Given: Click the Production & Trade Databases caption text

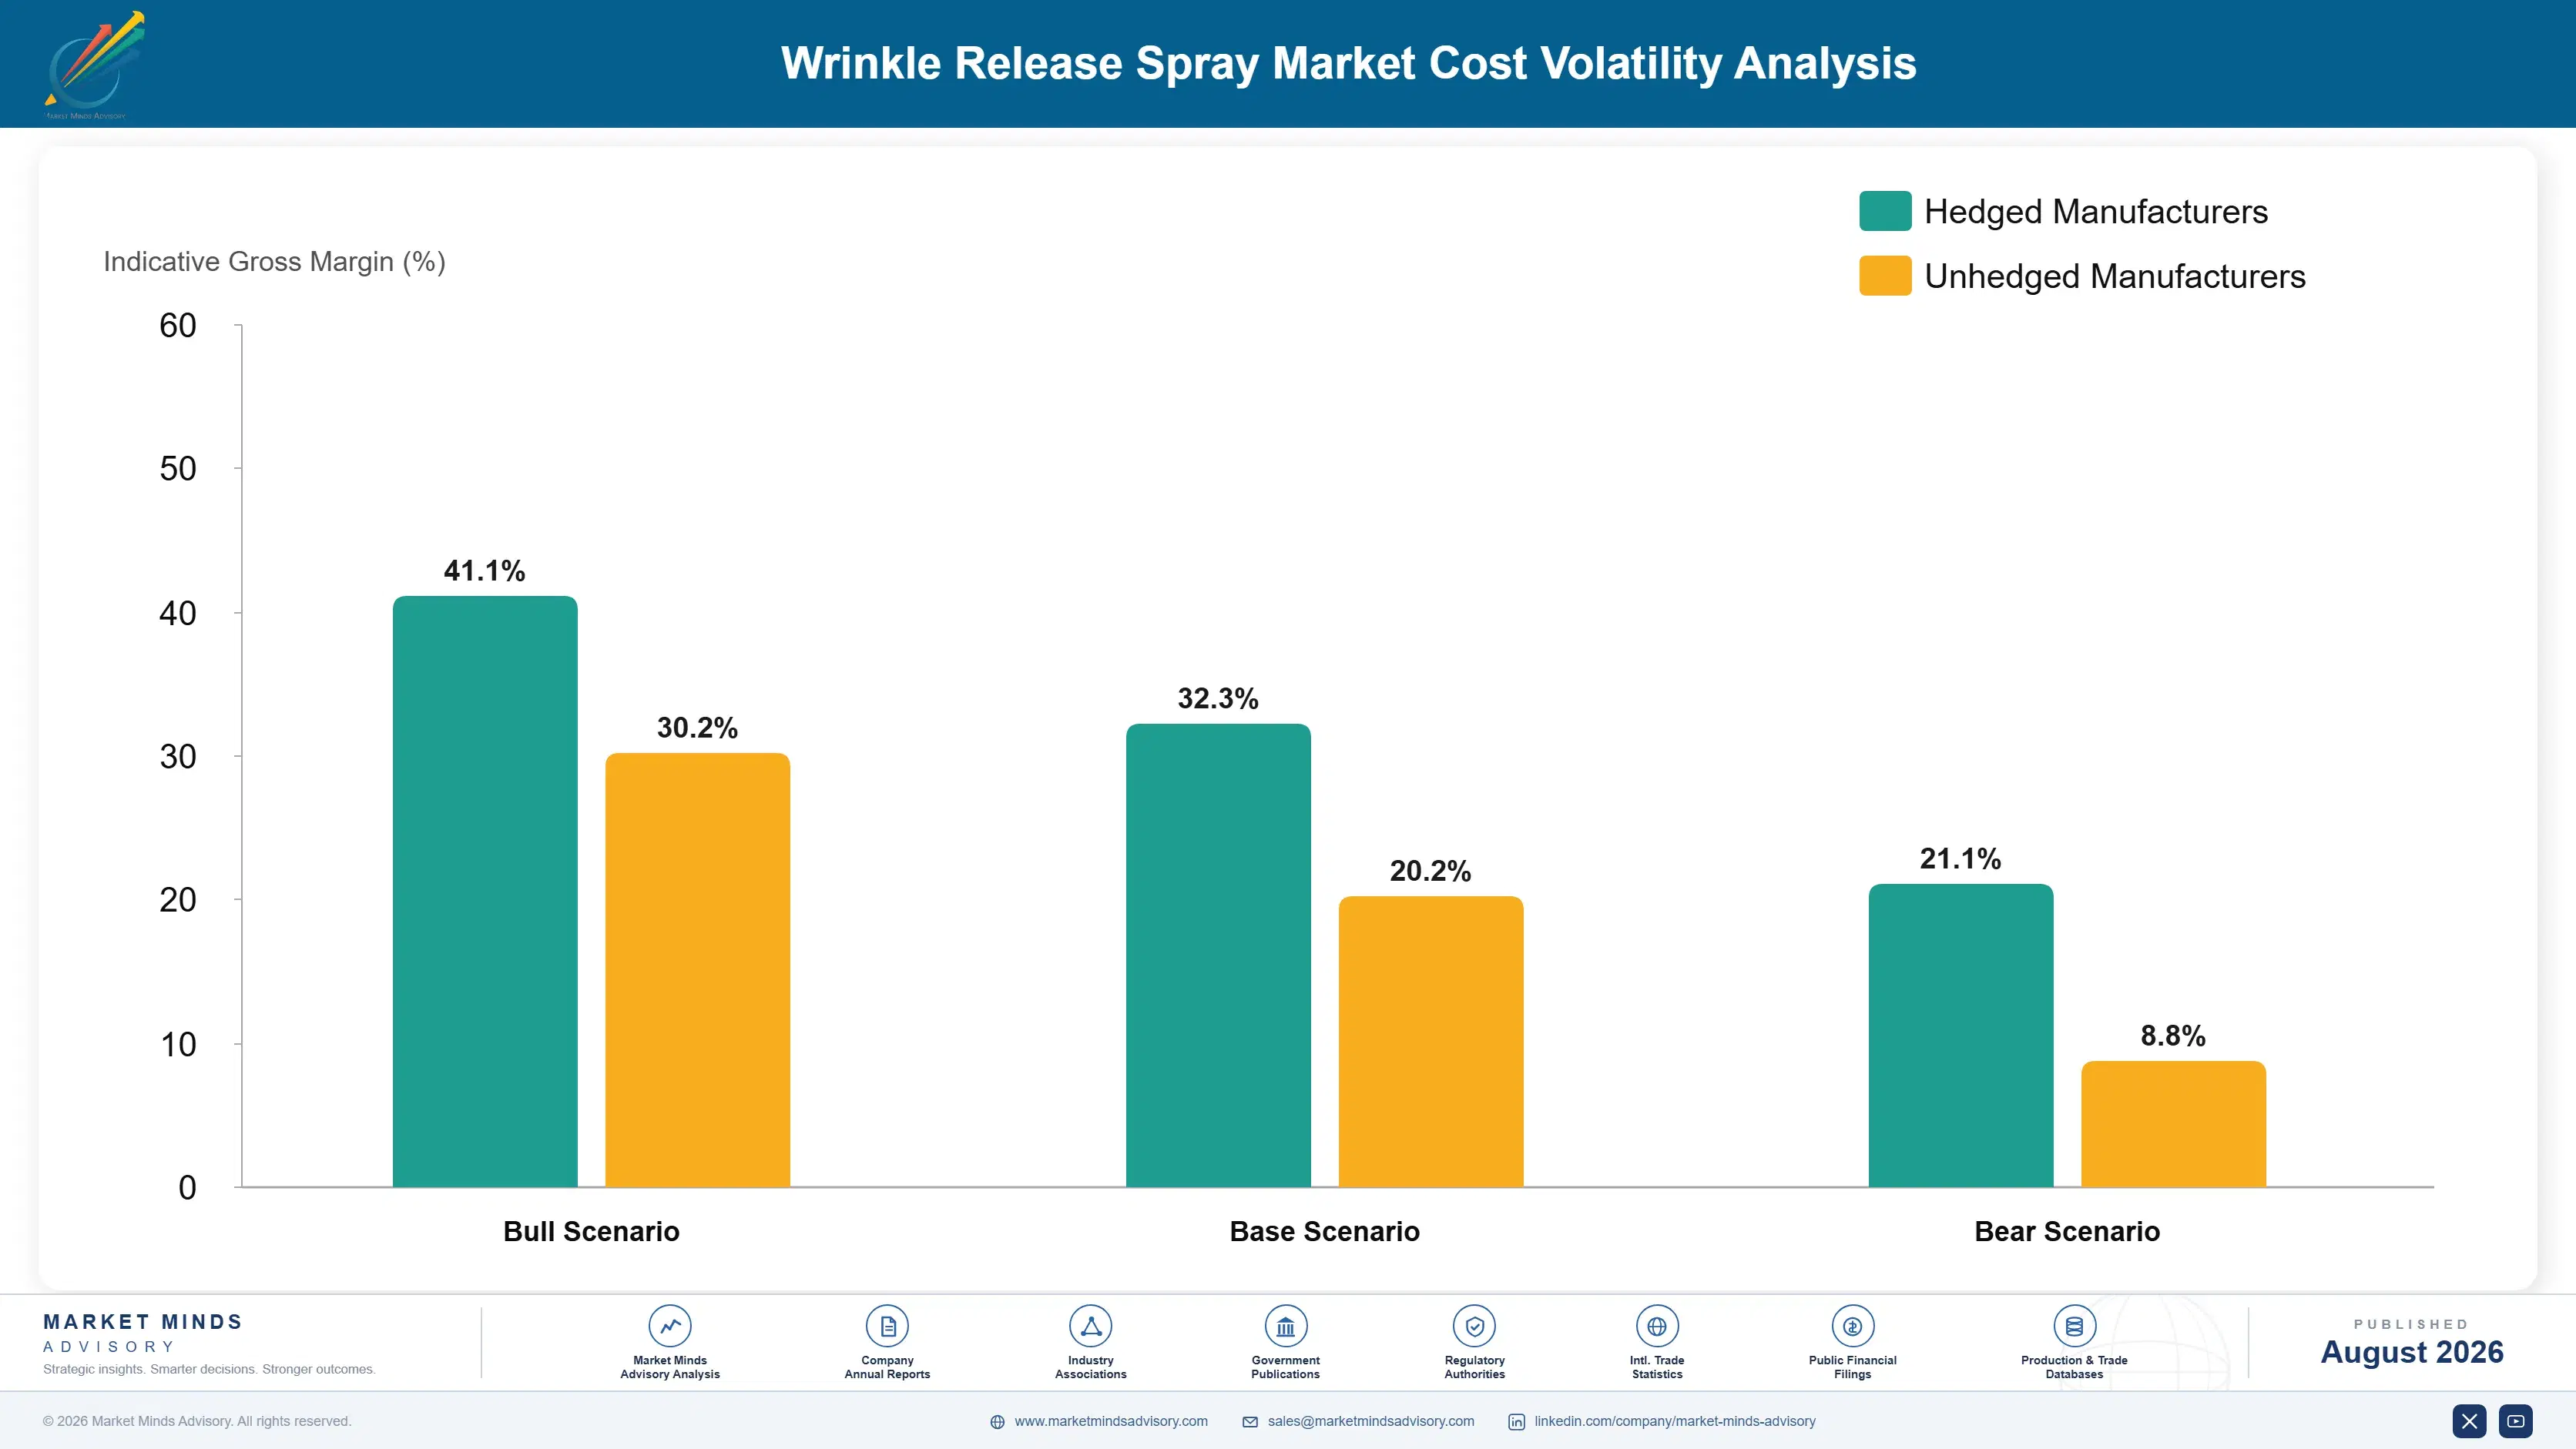Looking at the screenshot, I should point(2075,1367).
